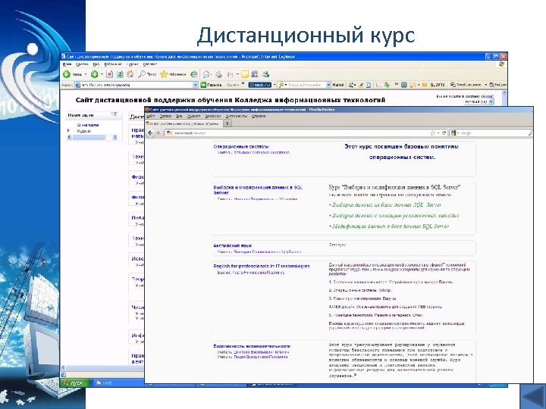The image size is (546, 409).
Task: Open the Правка menu in Firefox
Action: pyautogui.click(x=165, y=116)
